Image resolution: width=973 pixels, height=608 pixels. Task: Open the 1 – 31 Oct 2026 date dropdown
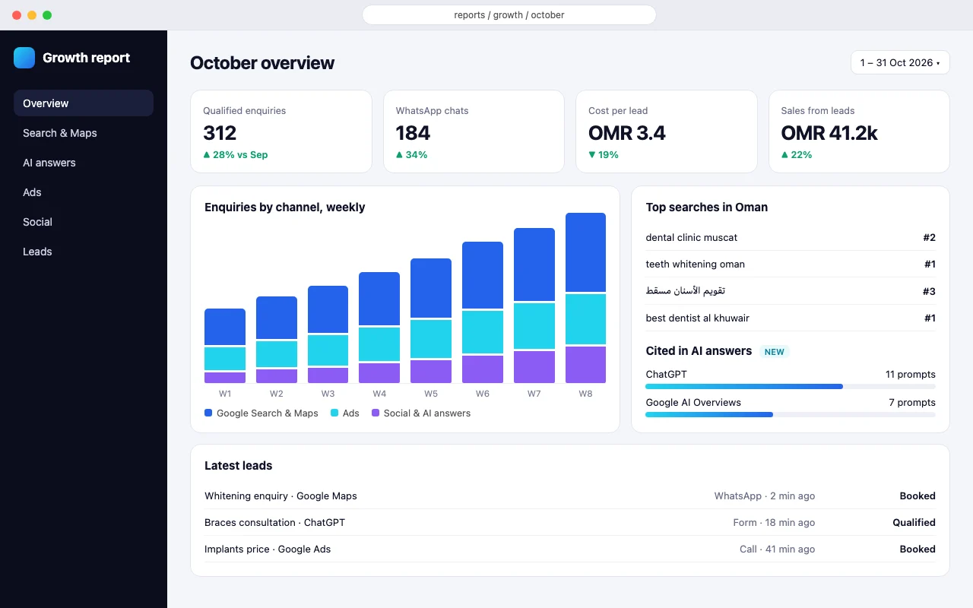tap(900, 62)
